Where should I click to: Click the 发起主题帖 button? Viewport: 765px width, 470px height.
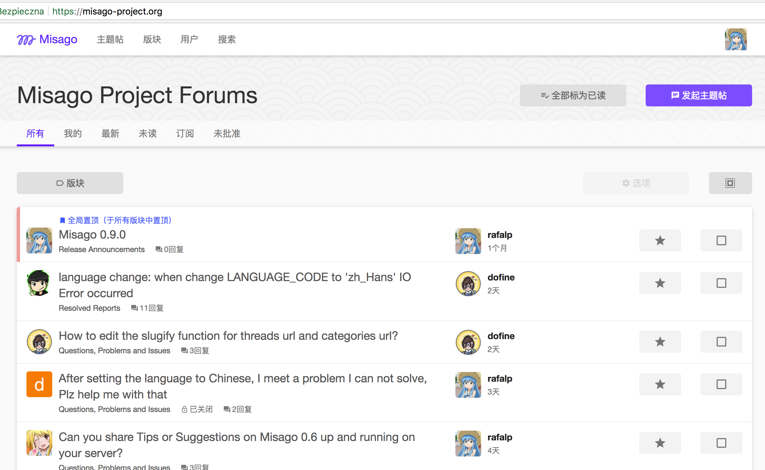pos(699,95)
